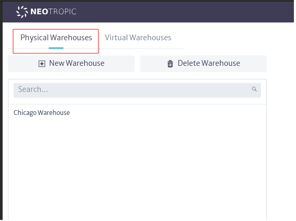
Task: Switch to the Physical Warehouses tab
Action: pyautogui.click(x=56, y=38)
